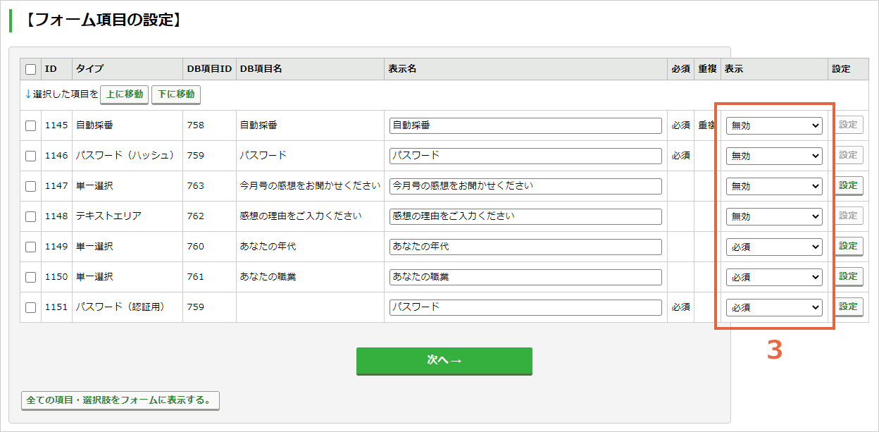
Task: Change the 表示 dropdown for あなたの年代
Action: point(774,247)
